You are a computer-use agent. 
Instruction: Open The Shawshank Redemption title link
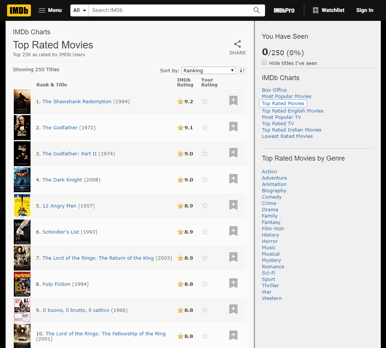(77, 102)
